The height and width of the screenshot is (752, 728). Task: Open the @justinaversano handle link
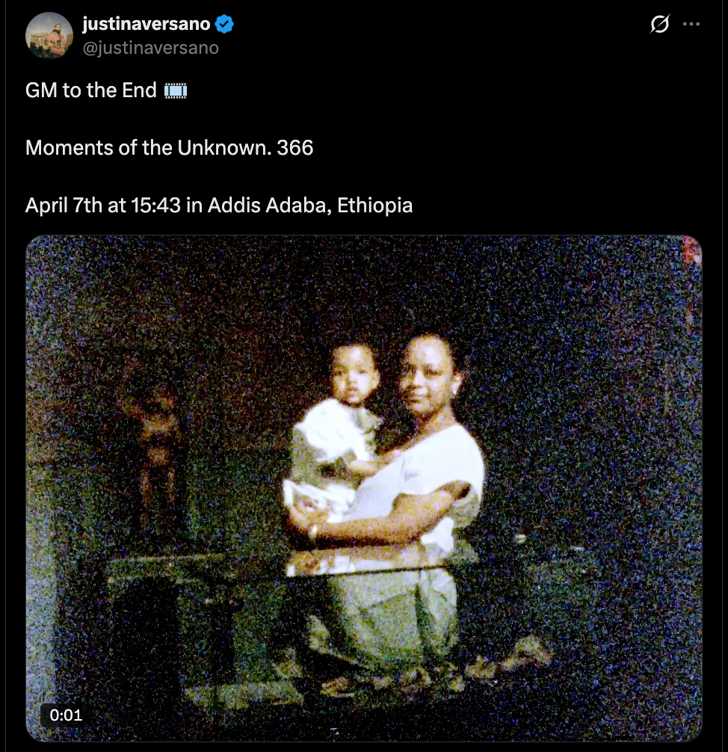[x=150, y=48]
